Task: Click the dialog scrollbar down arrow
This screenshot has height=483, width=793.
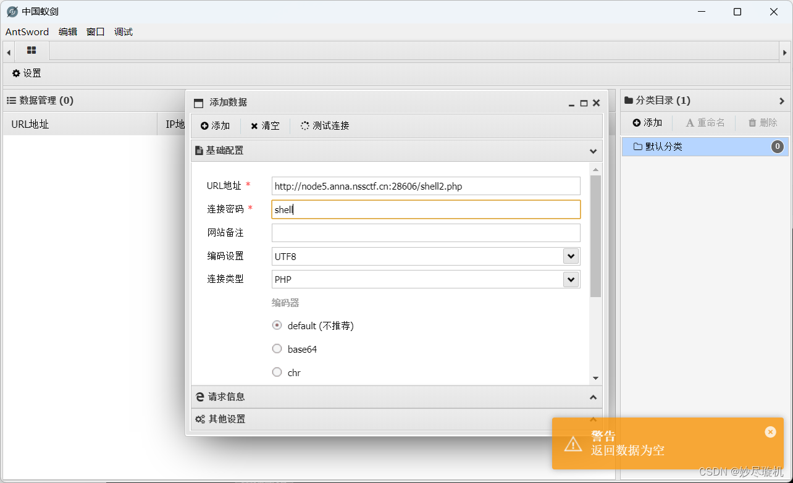Action: click(595, 378)
